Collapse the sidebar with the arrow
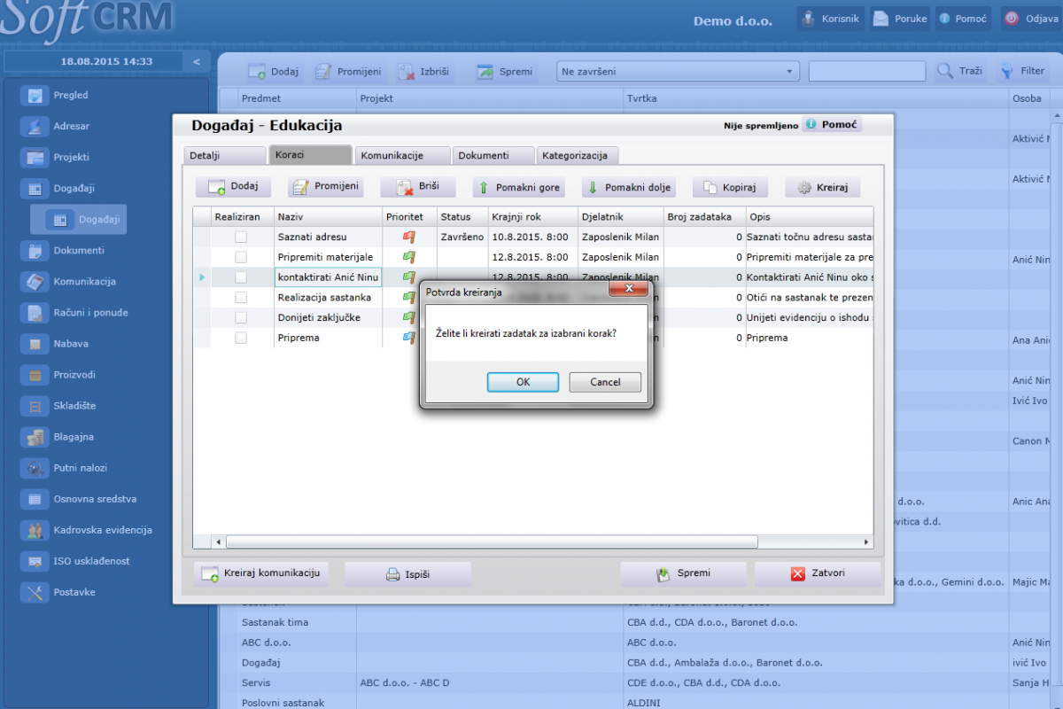The image size is (1063, 709). 196,61
